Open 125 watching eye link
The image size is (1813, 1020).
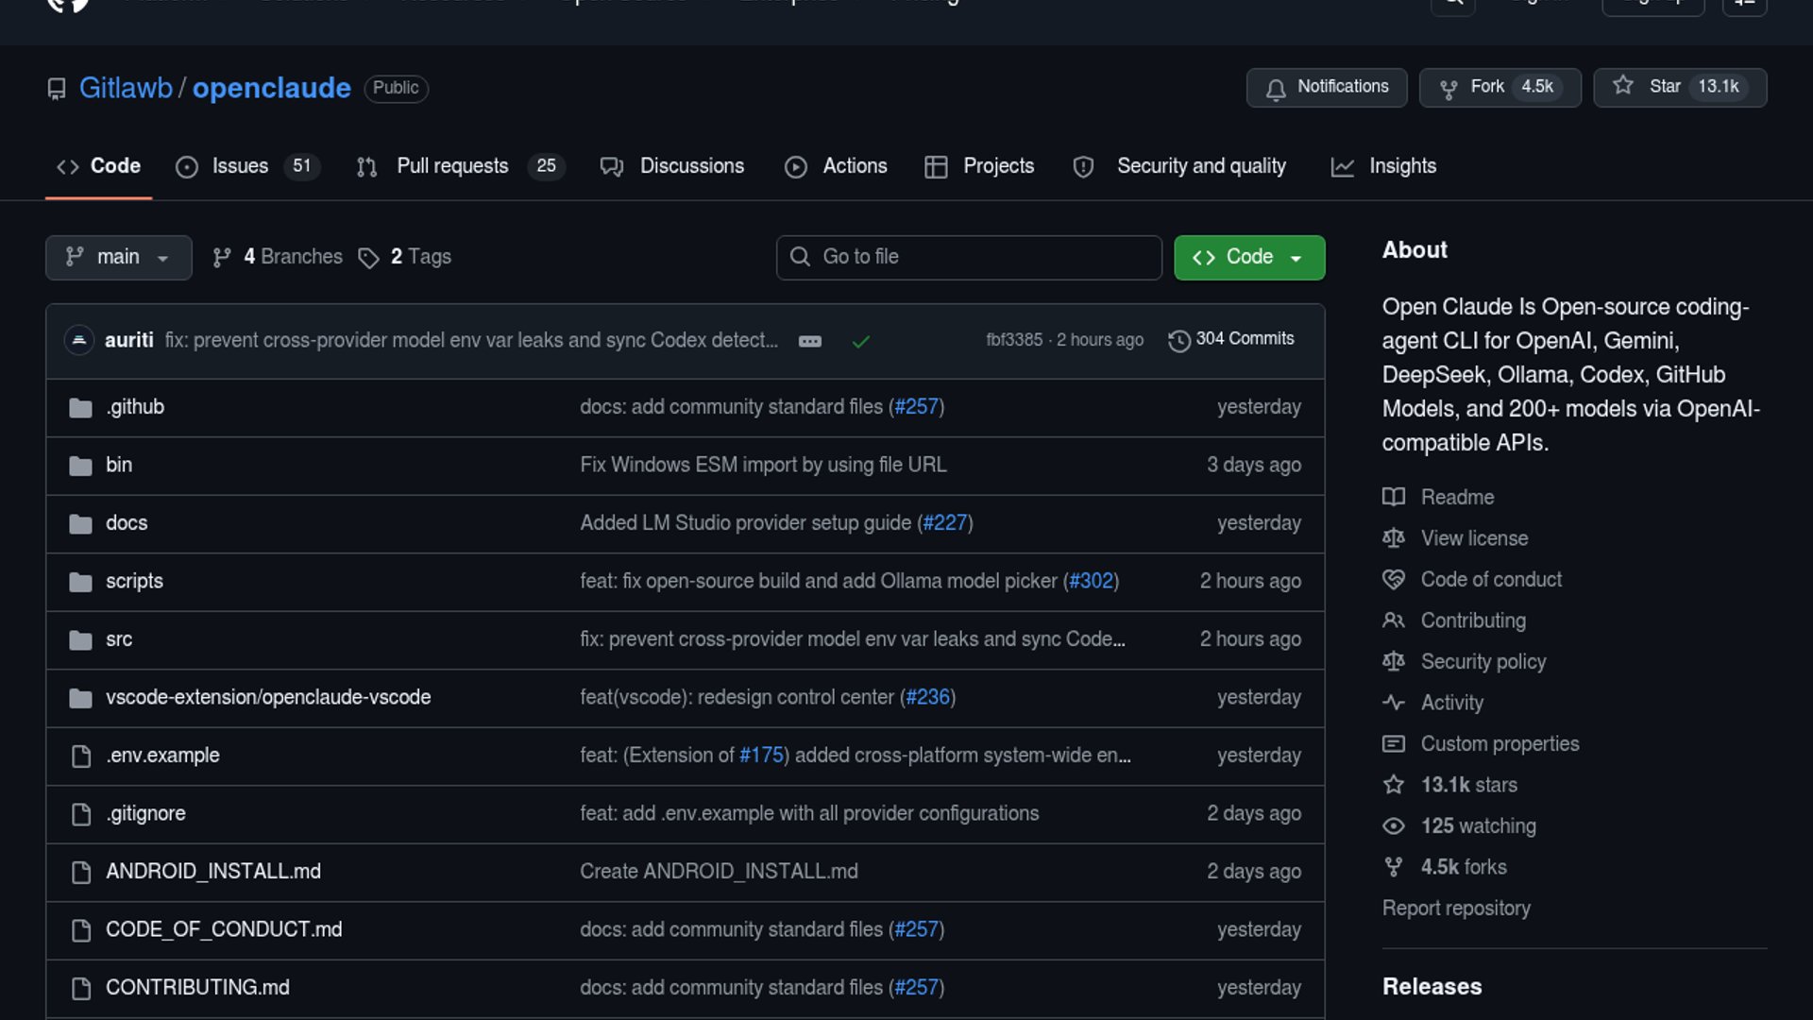click(1477, 826)
